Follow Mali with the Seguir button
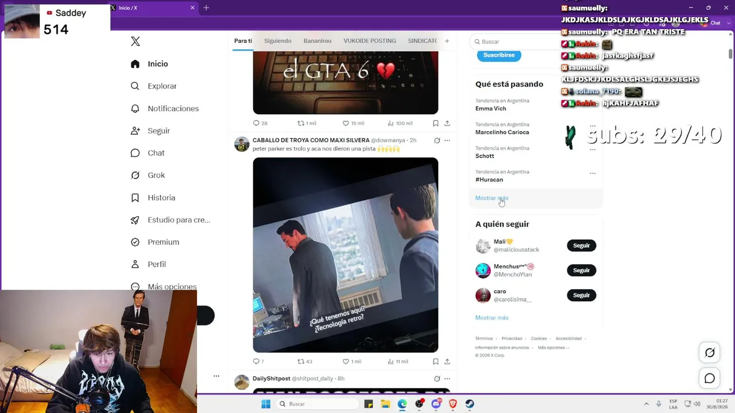Image resolution: width=735 pixels, height=413 pixels. coord(582,246)
